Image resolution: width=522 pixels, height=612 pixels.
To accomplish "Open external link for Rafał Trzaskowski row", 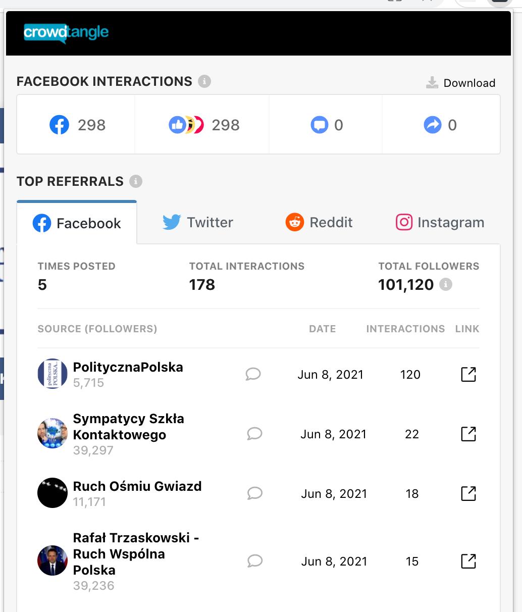I will [x=468, y=561].
